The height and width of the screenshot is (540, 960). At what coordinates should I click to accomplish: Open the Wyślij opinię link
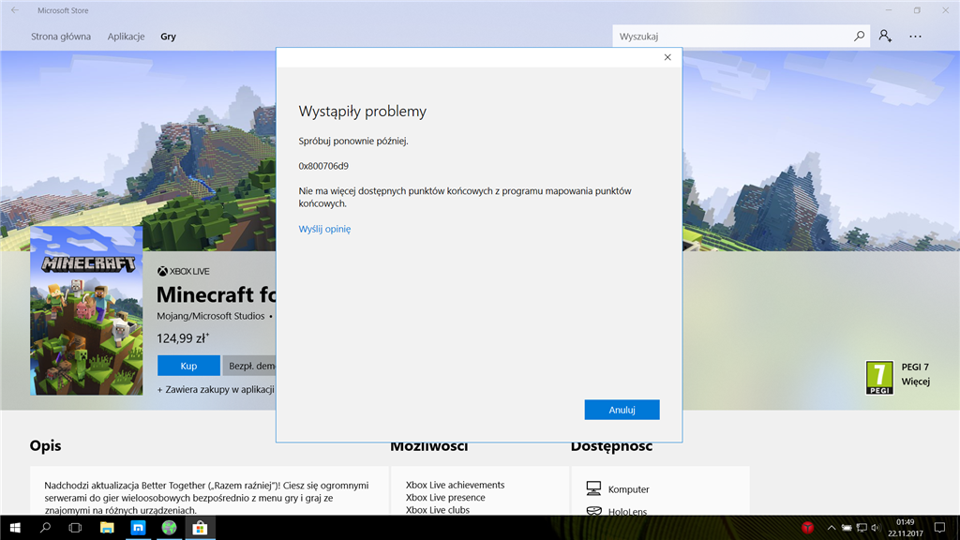(324, 229)
